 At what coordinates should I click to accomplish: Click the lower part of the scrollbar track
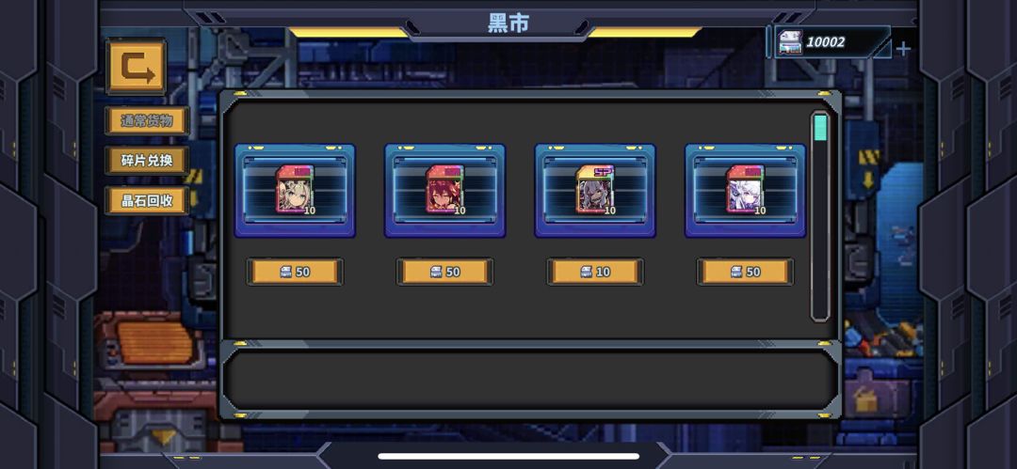click(820, 272)
